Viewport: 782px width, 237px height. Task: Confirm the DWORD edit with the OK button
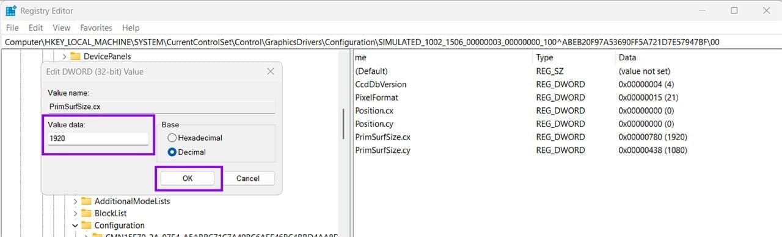coord(188,179)
